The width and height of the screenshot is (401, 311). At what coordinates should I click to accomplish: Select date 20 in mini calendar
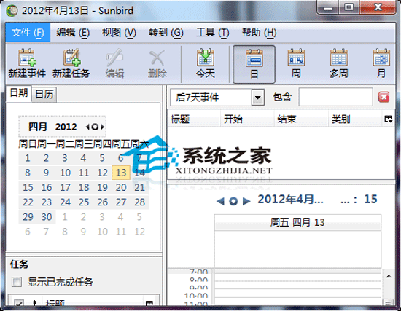[121, 188]
